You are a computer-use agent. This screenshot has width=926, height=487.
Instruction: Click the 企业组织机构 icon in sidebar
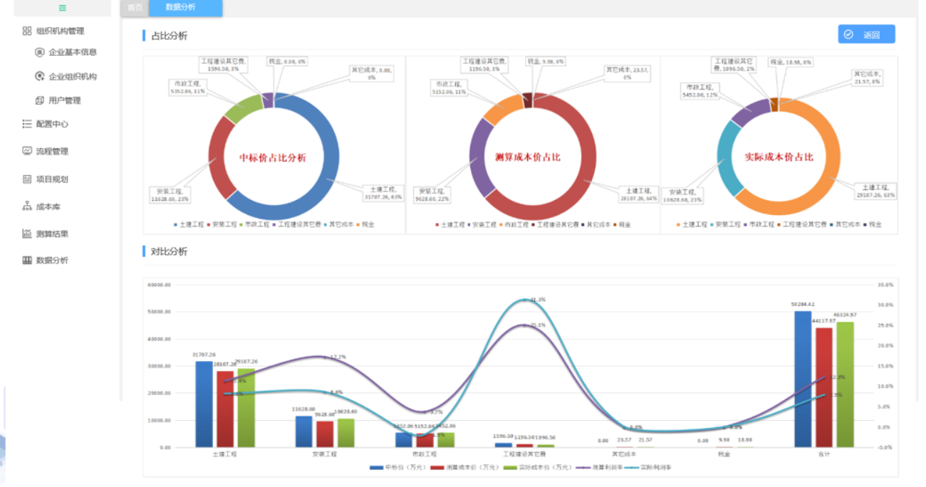(x=40, y=76)
